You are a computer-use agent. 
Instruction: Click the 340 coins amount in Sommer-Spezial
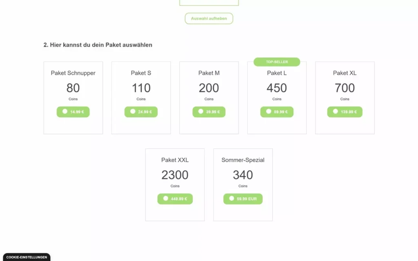(243, 175)
